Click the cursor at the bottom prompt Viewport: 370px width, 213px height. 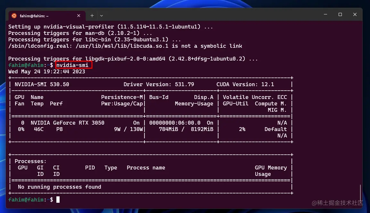(58, 200)
